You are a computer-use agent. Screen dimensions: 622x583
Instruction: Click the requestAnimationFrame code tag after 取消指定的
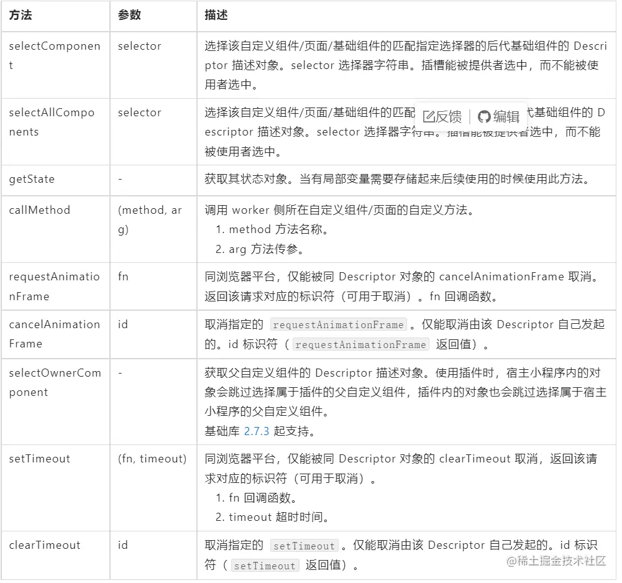point(339,324)
